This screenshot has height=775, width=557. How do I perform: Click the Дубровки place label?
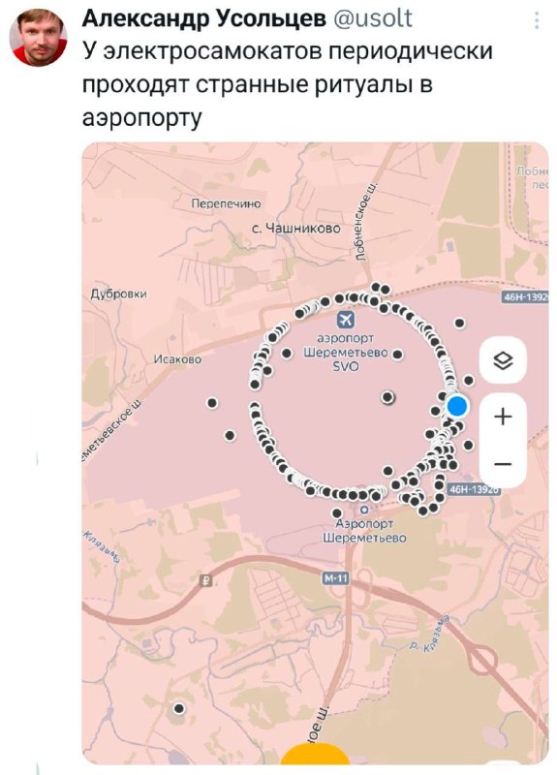[118, 294]
